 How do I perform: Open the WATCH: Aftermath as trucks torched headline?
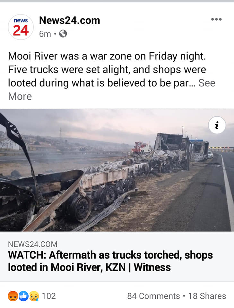click(x=110, y=261)
